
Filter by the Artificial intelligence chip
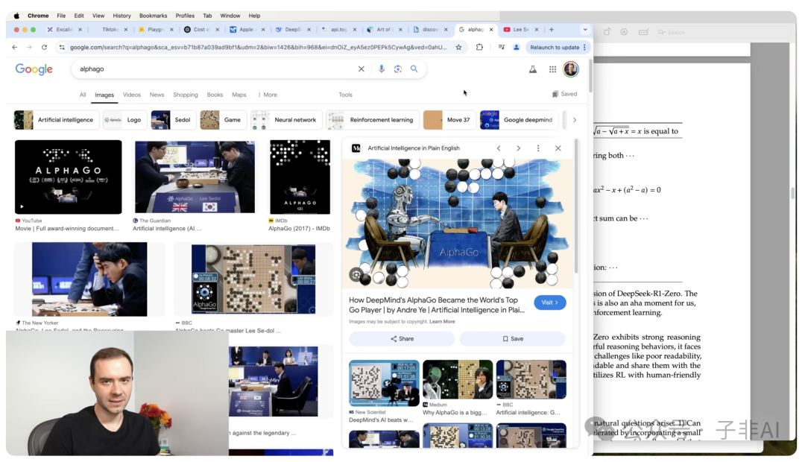pos(56,120)
